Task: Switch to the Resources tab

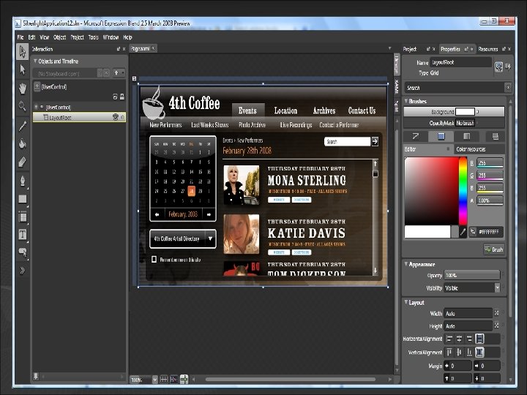Action: point(487,49)
